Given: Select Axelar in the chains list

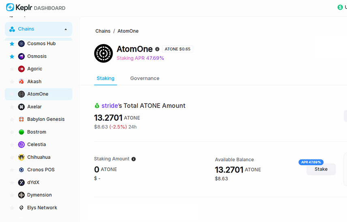Looking at the screenshot, I should click(34, 107).
